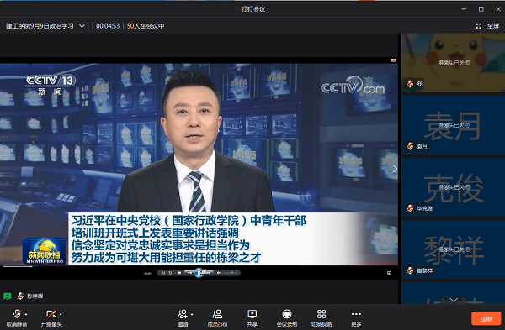Unmute microphone via 取消静音 button
The image size is (505, 330).
(x=17, y=318)
